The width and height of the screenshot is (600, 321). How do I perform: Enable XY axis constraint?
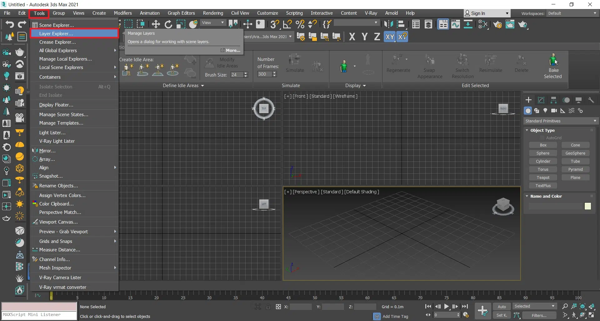pos(389,37)
